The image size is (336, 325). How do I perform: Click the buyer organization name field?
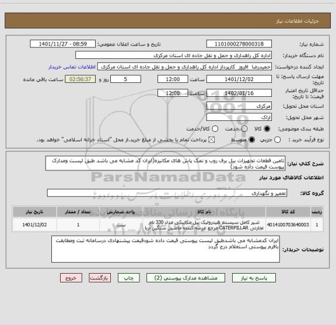[x=174, y=55]
